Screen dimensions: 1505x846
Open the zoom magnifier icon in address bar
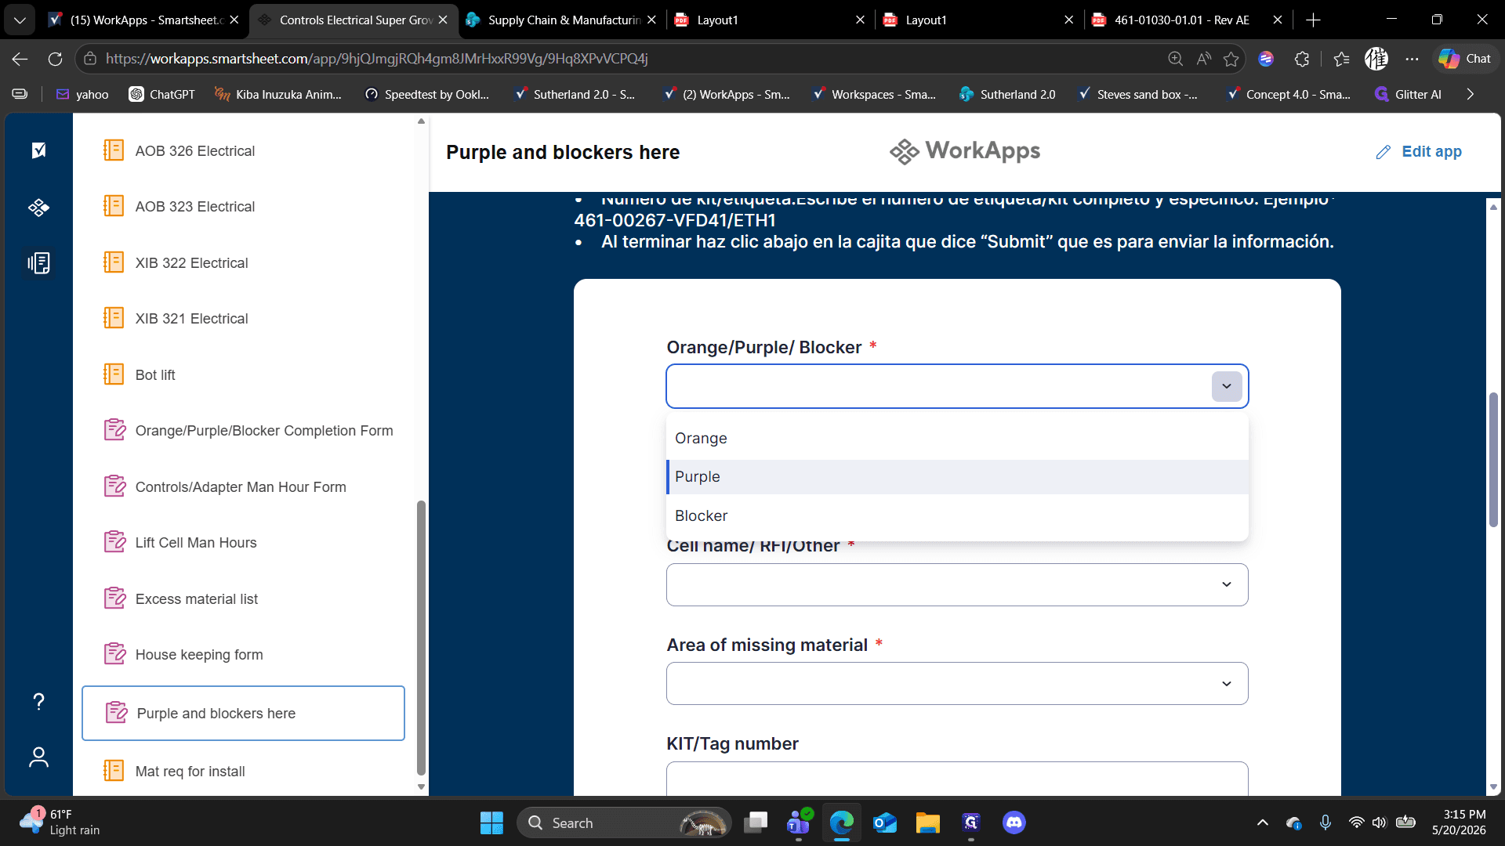click(1175, 59)
